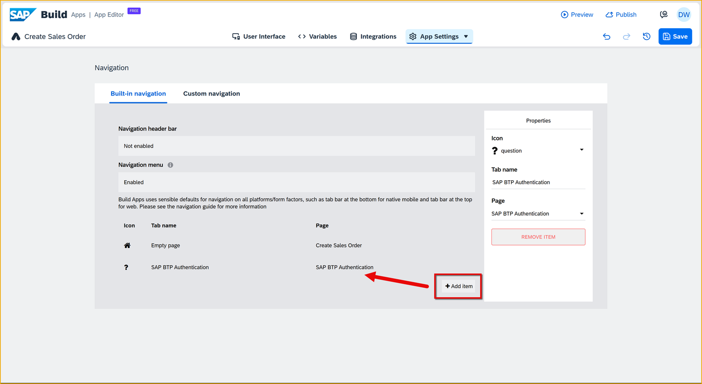Screen dimensions: 702x384
Task: Open the Integrations tab
Action: click(373, 37)
